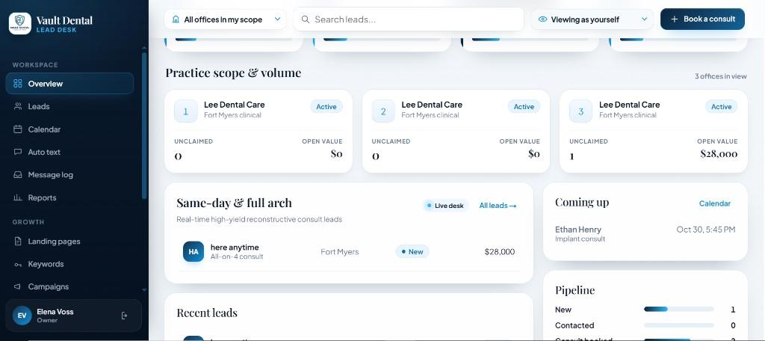Open the Ethan Henry implant consult entry
Viewport: 765px width, 341px height.
pos(645,234)
